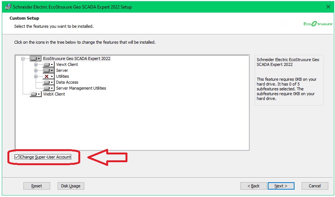
Task: Click the Reset button
Action: point(37,186)
